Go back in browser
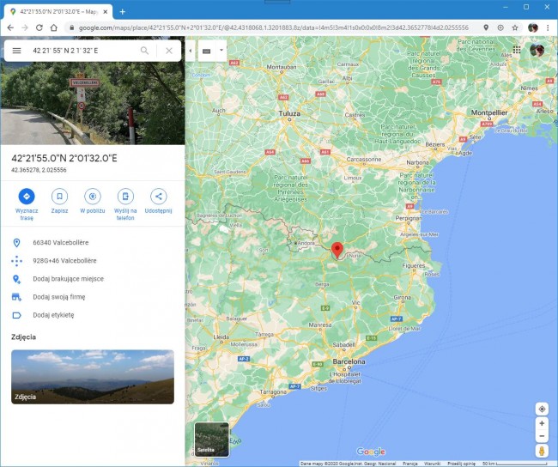The width and height of the screenshot is (558, 467). pos(10,27)
